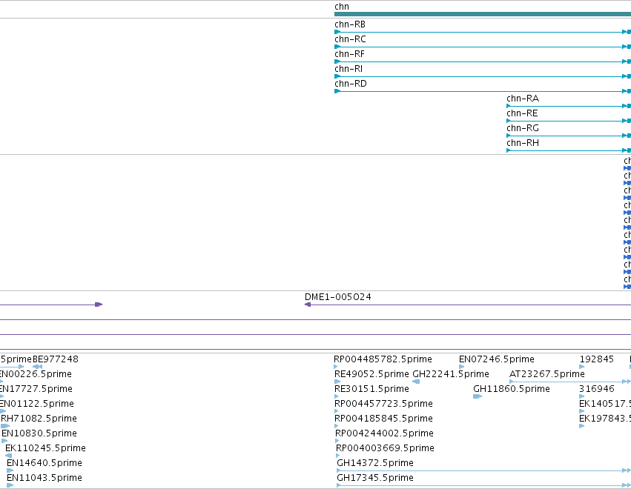Select the chn-RH transcript label
Image resolution: width=631 pixels, height=489 pixels.
point(523,143)
